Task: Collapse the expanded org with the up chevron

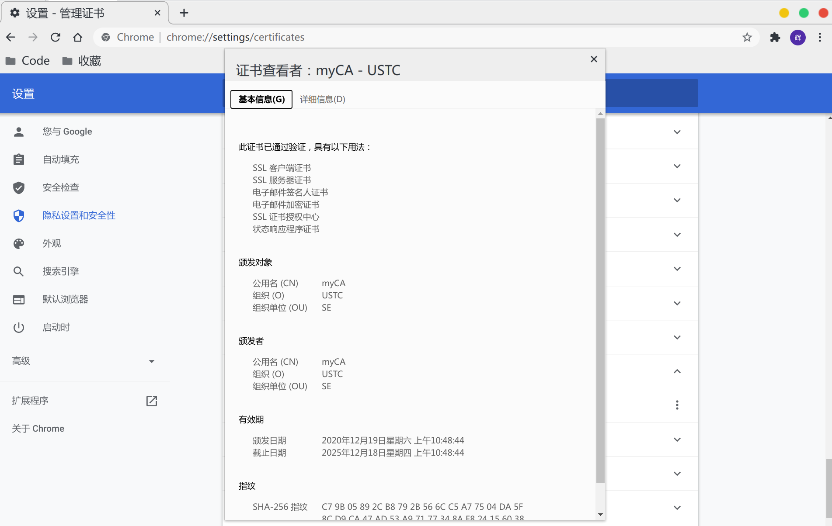Action: click(677, 371)
